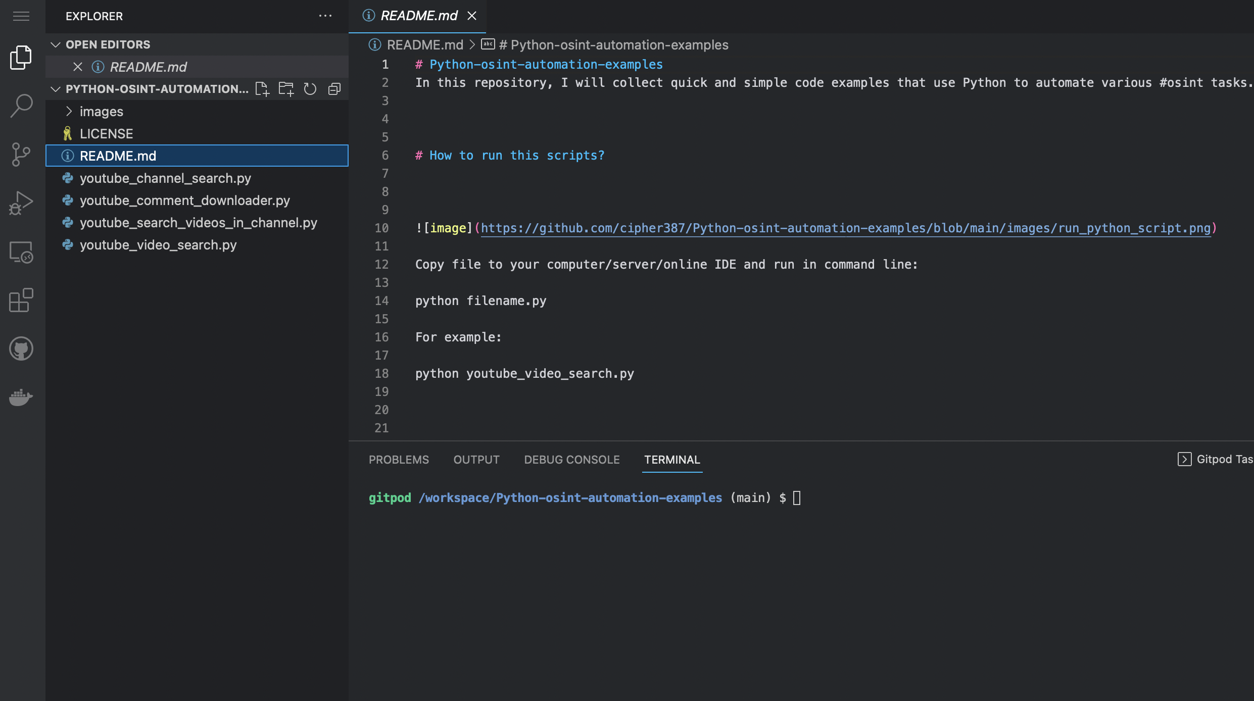Open the LICENSE file
The width and height of the screenshot is (1254, 701).
pos(197,133)
